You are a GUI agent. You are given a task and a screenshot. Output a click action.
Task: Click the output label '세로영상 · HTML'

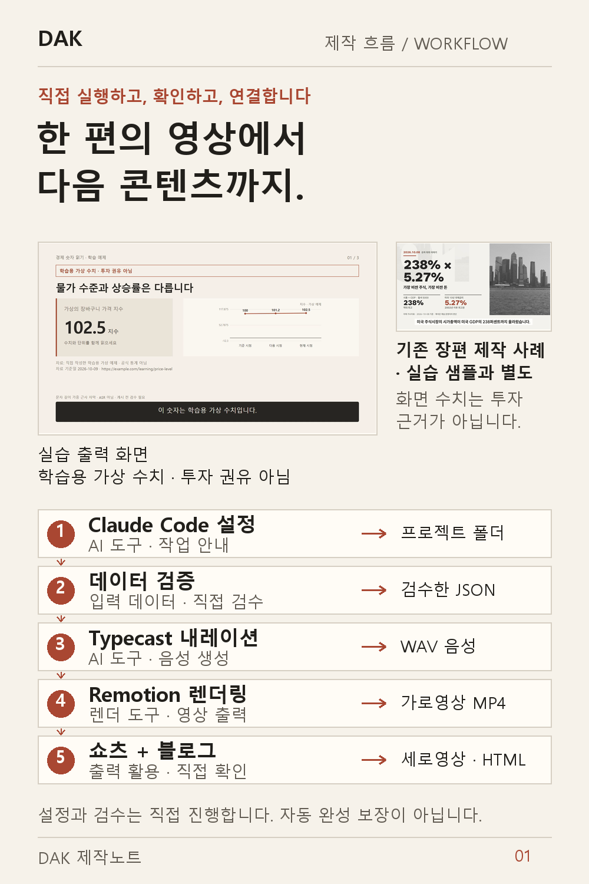point(463,759)
